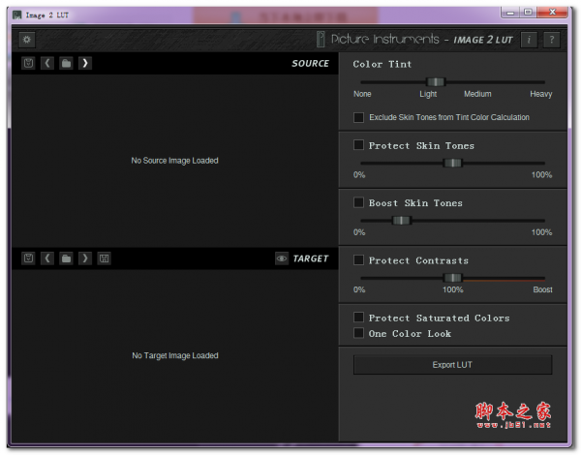The height and width of the screenshot is (455, 581).
Task: Turn on One Color Look
Action: coord(358,333)
